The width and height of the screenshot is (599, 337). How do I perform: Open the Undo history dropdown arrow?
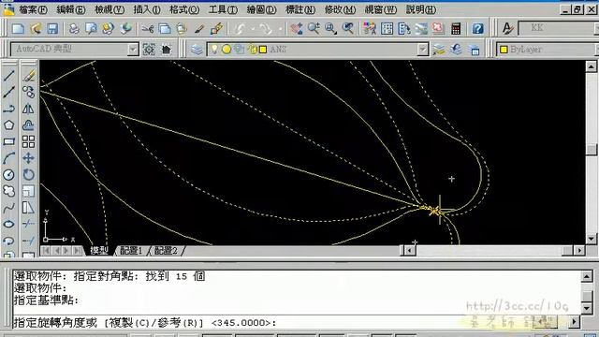tap(253, 29)
